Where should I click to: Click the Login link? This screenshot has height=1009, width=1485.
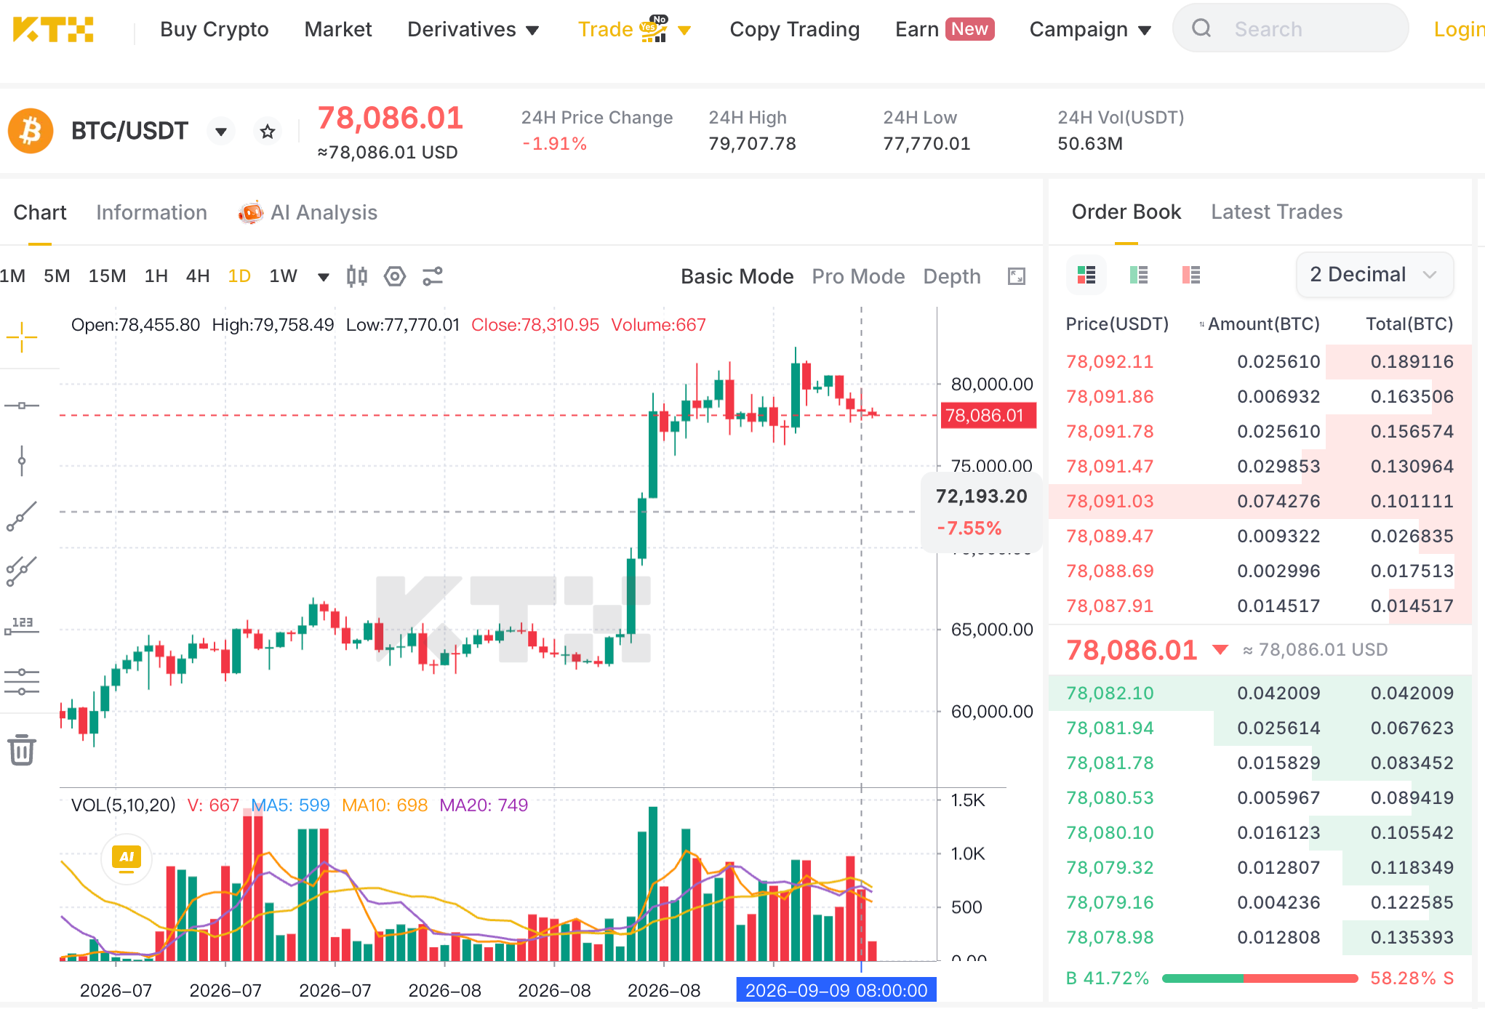click(x=1459, y=29)
